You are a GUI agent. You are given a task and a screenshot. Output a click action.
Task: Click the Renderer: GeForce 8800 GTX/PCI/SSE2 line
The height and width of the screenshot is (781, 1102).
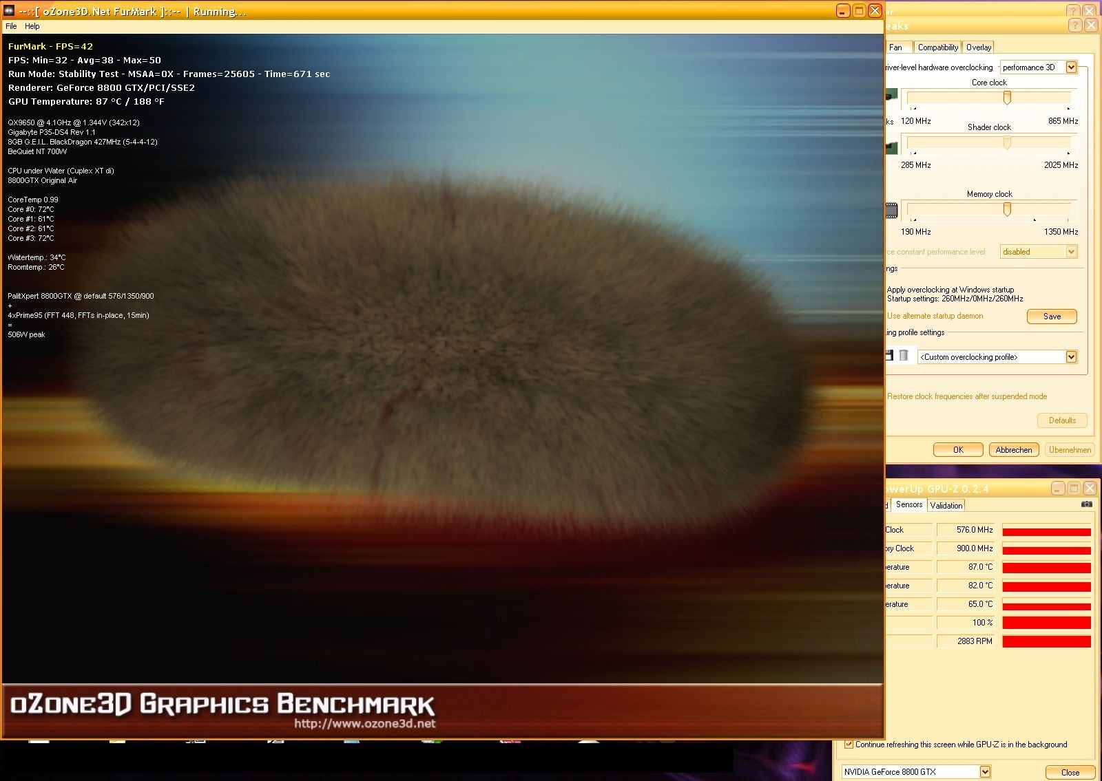(x=101, y=88)
